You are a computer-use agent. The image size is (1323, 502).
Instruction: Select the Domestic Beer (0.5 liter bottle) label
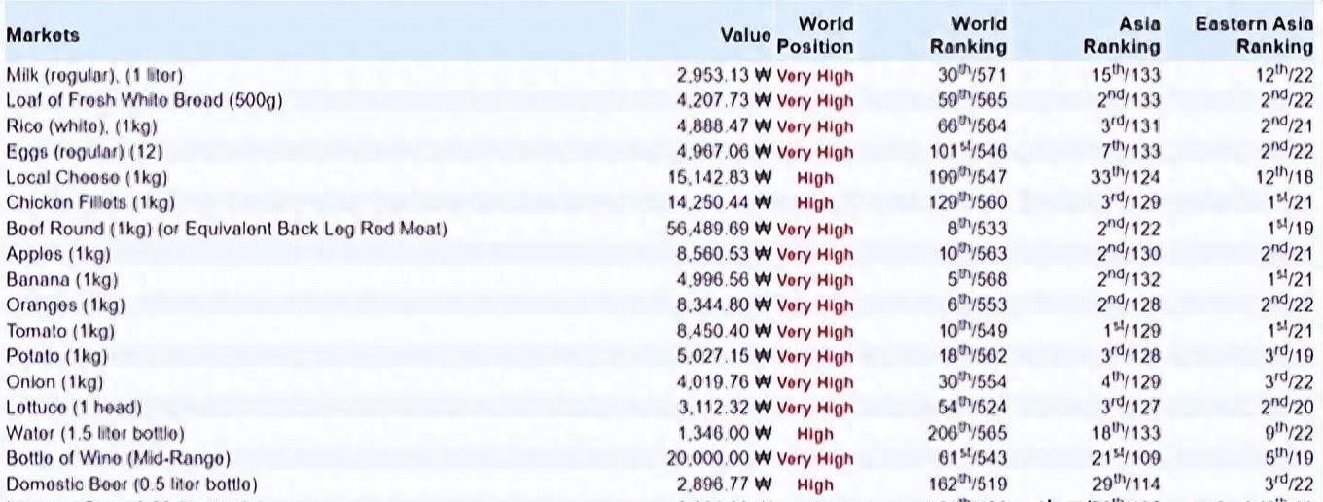coord(132,484)
